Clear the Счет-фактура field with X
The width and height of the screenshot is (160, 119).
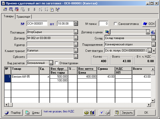pyautogui.click(x=153, y=50)
